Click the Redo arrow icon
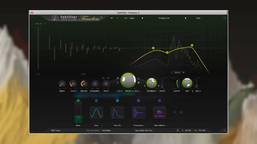The width and height of the screenshot is (257, 144). point(117,18)
